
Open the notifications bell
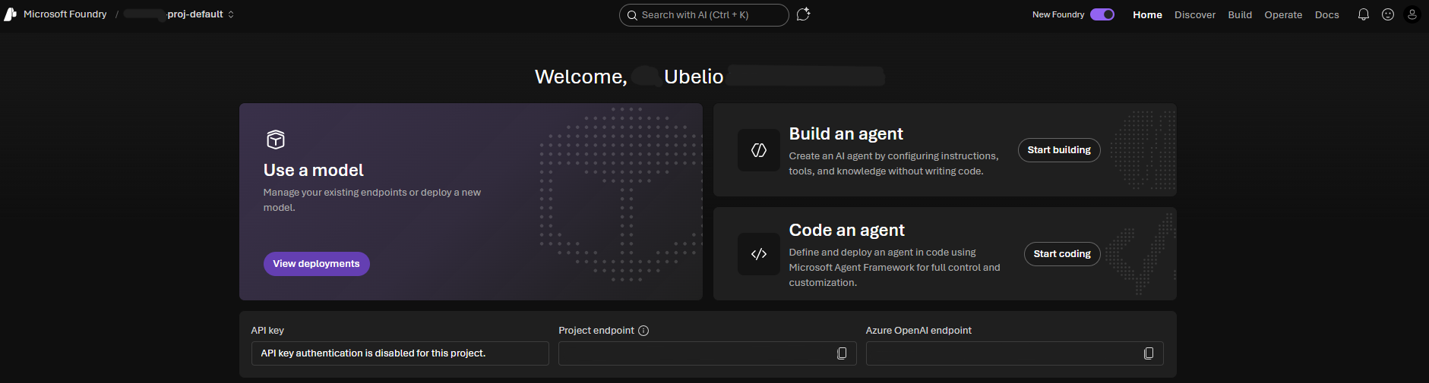[1364, 14]
